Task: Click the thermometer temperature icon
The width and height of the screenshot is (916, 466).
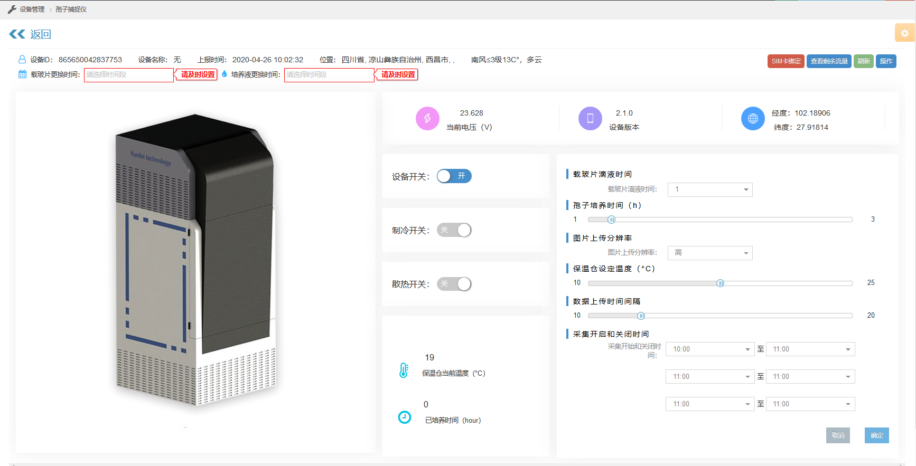Action: [x=404, y=370]
